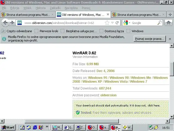Click the vertical scrollbar down arrow

pos(172,117)
